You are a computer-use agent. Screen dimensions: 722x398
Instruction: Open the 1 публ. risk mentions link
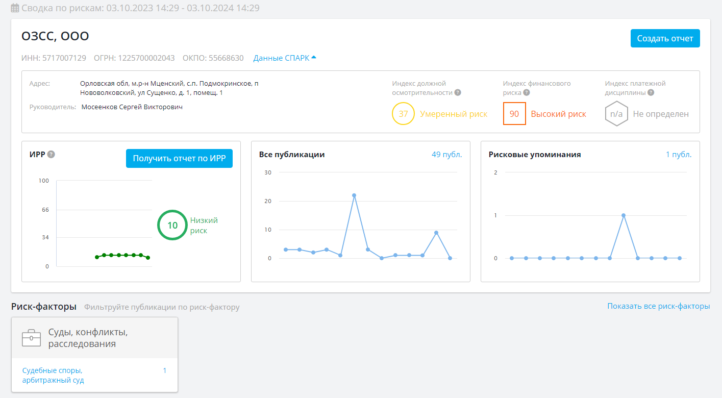pos(679,155)
